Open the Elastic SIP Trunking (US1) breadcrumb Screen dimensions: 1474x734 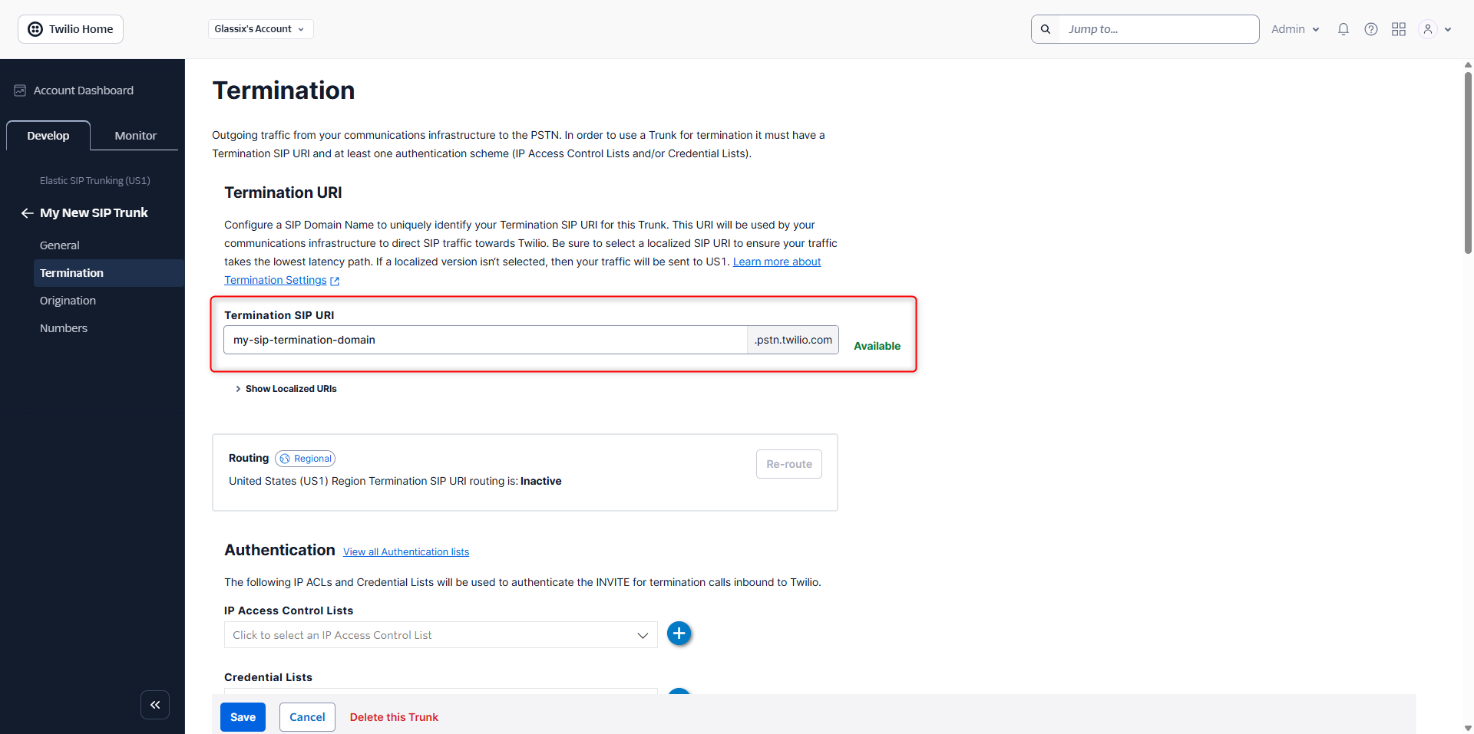coord(95,180)
